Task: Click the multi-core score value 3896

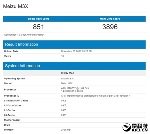Action: pyautogui.click(x=110, y=27)
